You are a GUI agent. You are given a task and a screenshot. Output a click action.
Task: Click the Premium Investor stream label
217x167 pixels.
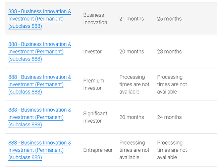point(94,84)
